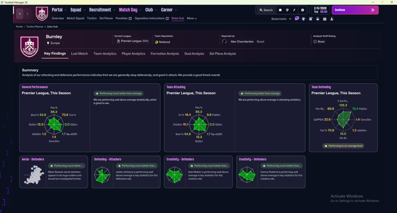The width and height of the screenshot is (397, 213).
Task: Open the Team Defending card title
Action: click(321, 87)
